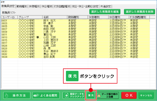Screen dimensions: 157x101
Task: Select user ID 0001 row
Action: (76, 21)
